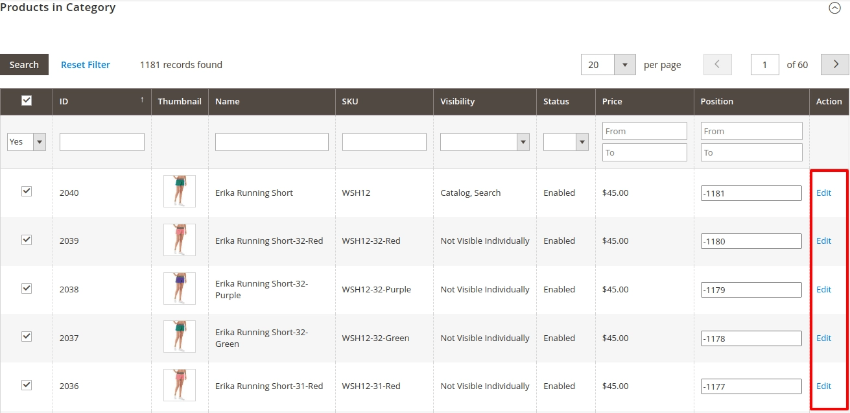Open the Yes selection filter dropdown

coord(27,142)
